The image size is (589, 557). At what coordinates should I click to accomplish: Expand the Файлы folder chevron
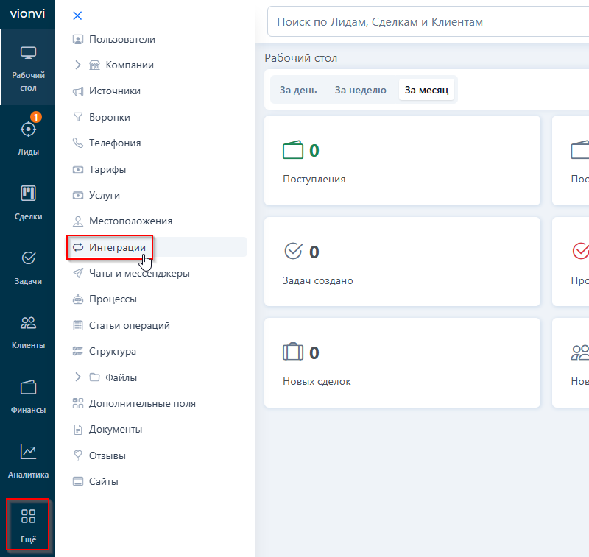point(78,377)
